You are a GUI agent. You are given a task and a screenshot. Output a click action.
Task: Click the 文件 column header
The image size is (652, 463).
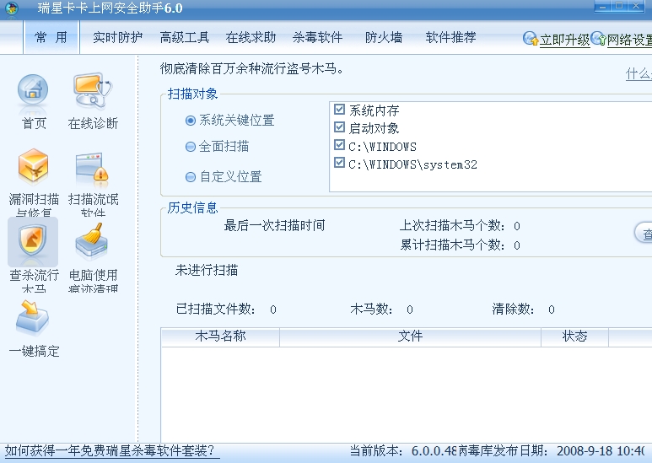click(411, 336)
